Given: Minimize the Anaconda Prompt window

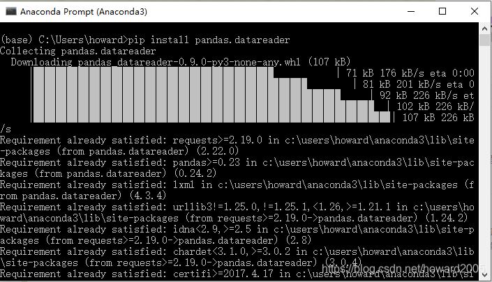Looking at the screenshot, I should coord(411,12).
